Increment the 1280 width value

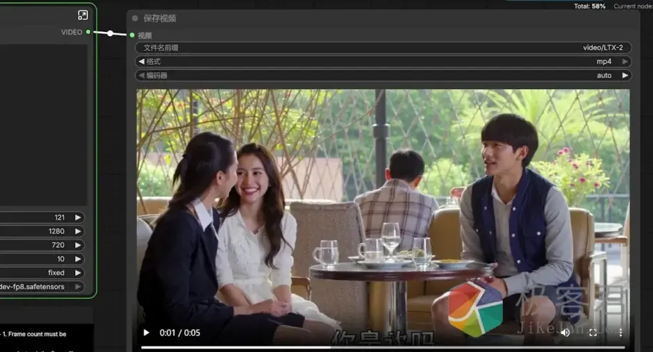point(78,231)
